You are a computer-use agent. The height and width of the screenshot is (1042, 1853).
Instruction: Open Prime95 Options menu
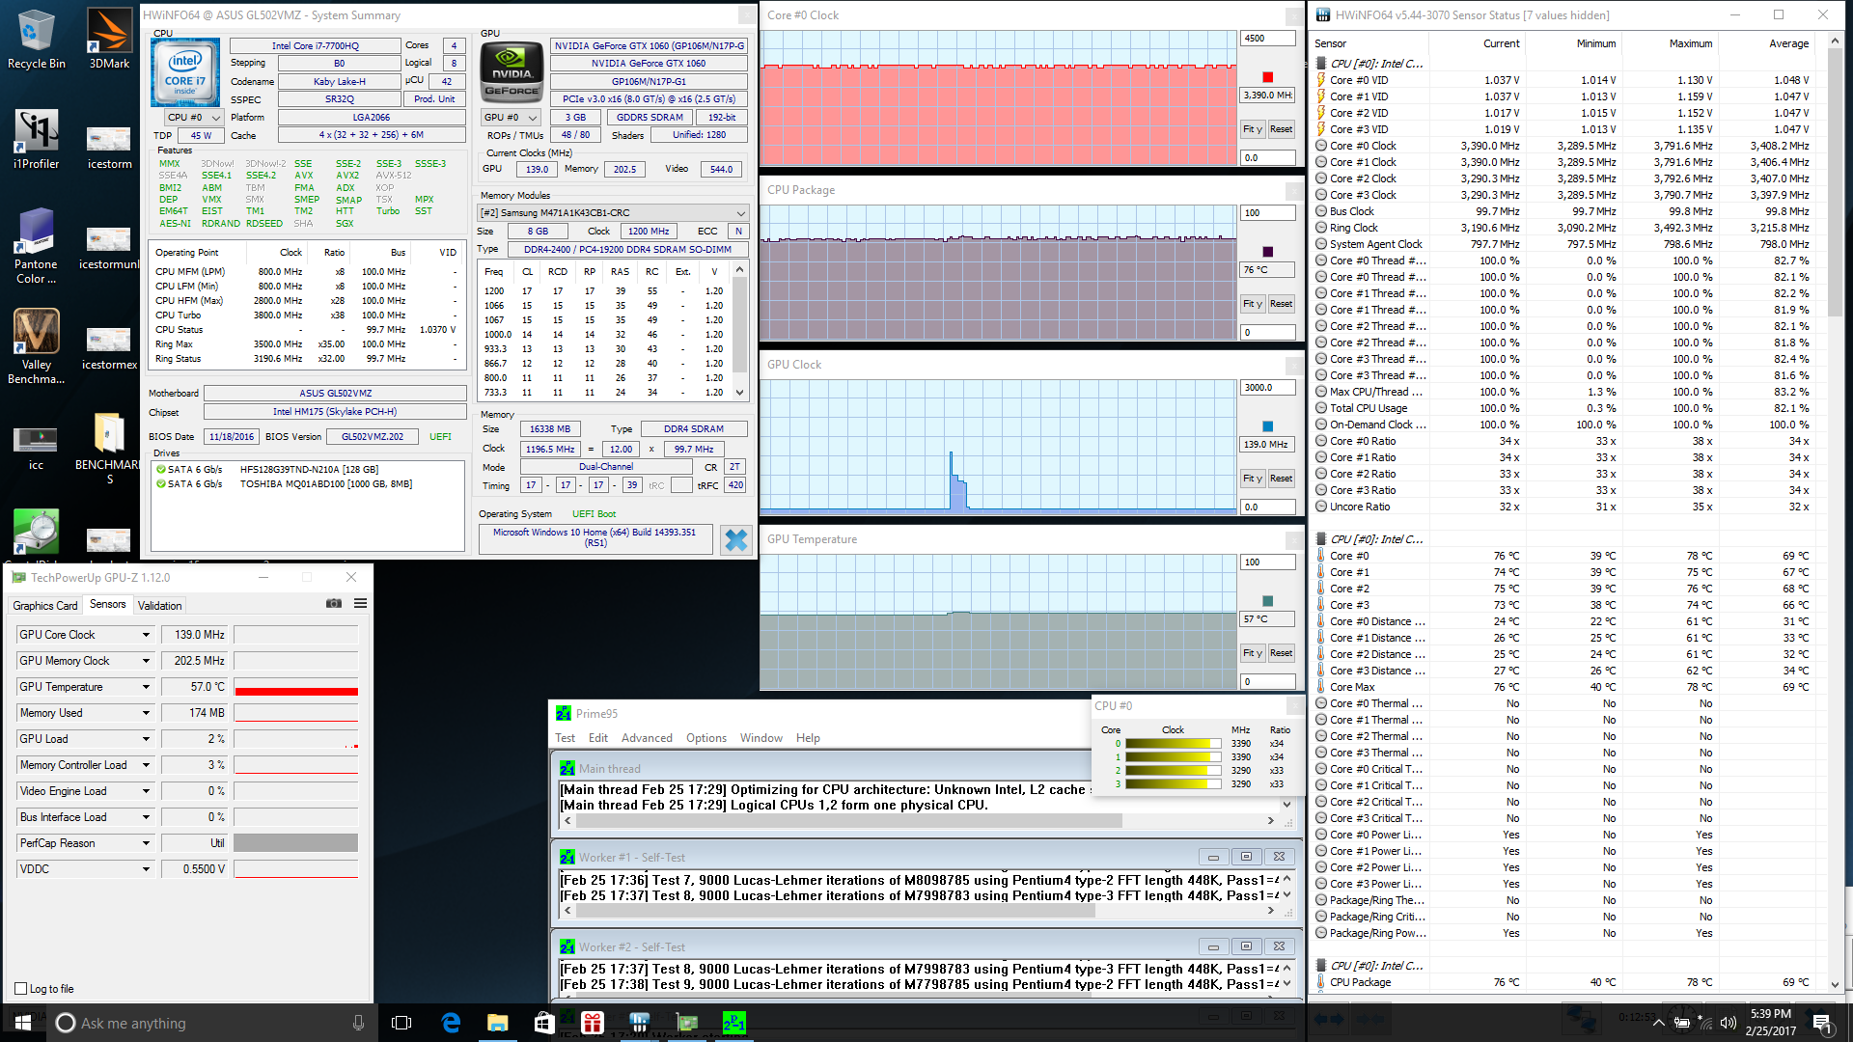point(706,738)
